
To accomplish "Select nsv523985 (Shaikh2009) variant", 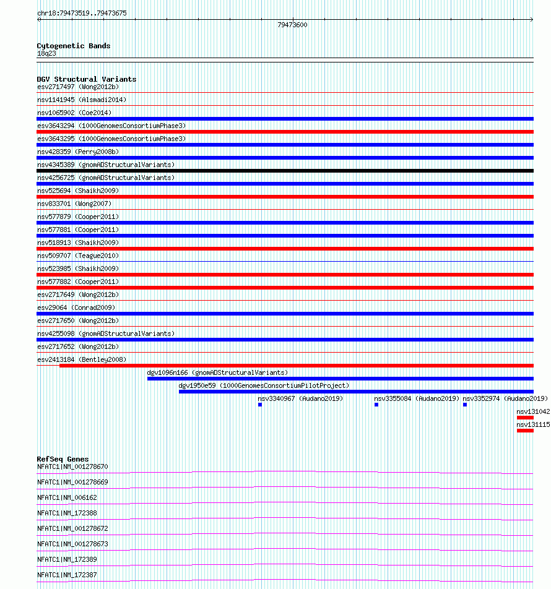I will coord(78,269).
